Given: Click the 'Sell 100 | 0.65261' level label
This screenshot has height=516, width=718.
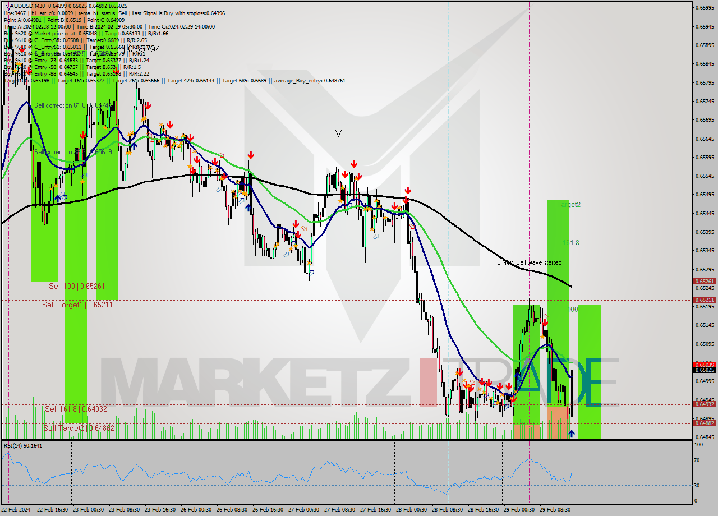Looking at the screenshot, I should coord(76,286).
